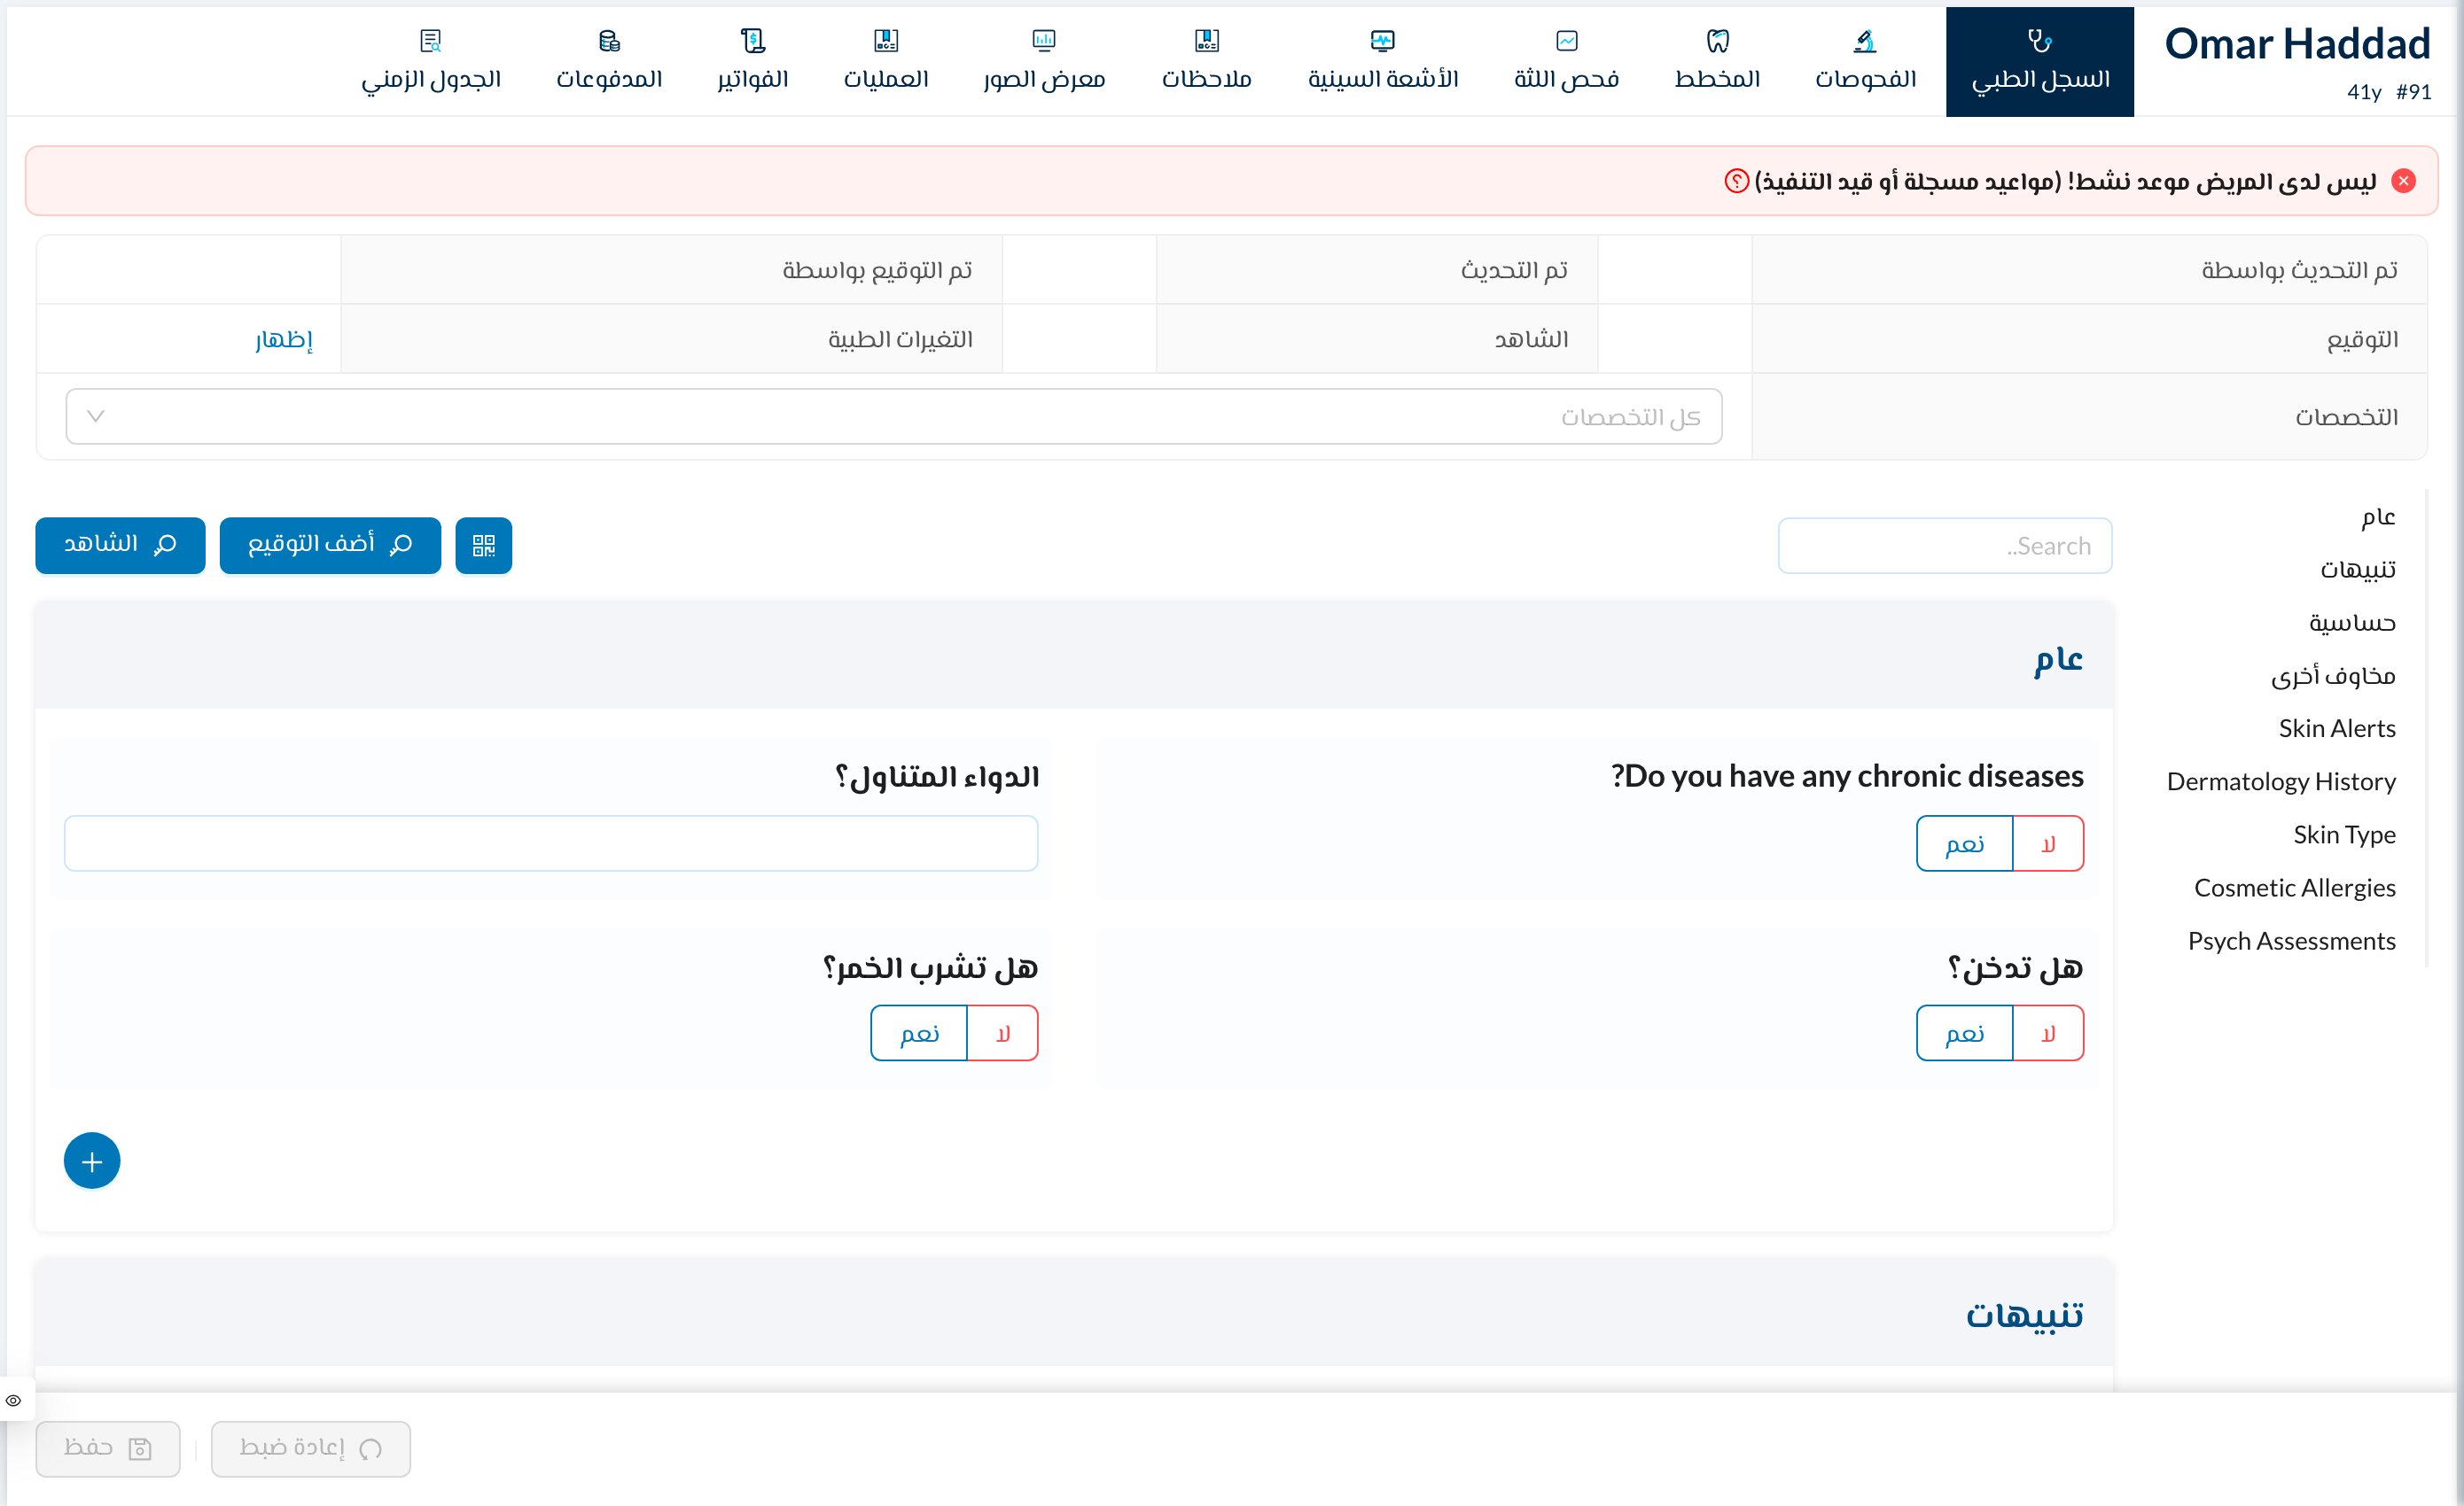Click the أضف التوقيع button
This screenshot has height=1506, width=2464.
[x=330, y=546]
